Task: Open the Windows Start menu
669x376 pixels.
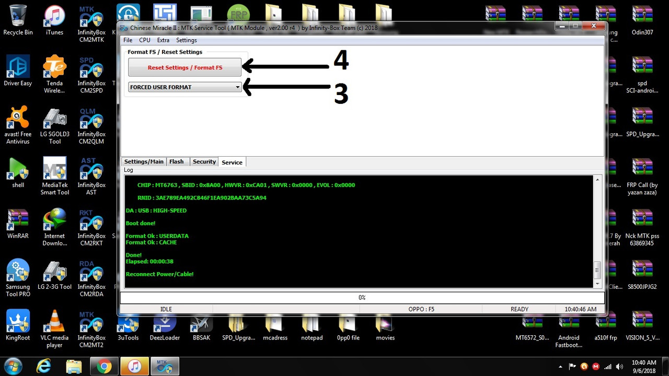Action: [x=13, y=367]
